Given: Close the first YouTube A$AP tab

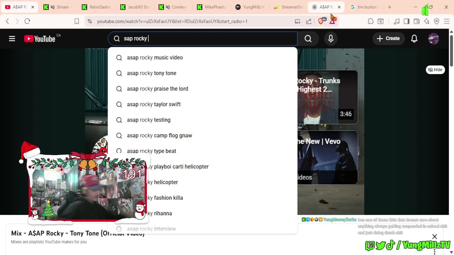Looking at the screenshot, I should 33,7.
